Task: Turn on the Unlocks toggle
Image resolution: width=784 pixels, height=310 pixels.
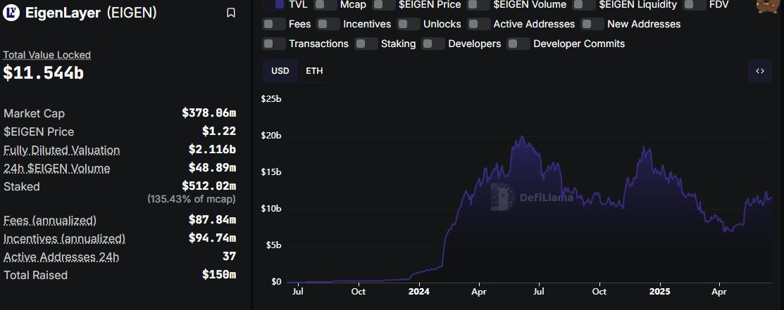Action: pyautogui.click(x=409, y=24)
